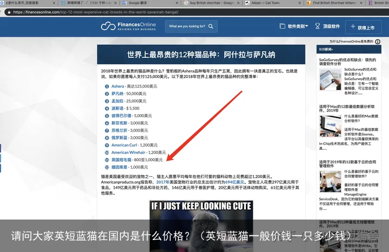Click the 获得上市 button

tap(363, 27)
